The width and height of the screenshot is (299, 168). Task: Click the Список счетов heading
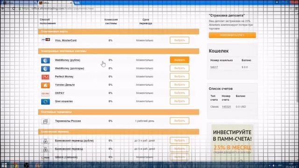pyautogui.click(x=221, y=89)
